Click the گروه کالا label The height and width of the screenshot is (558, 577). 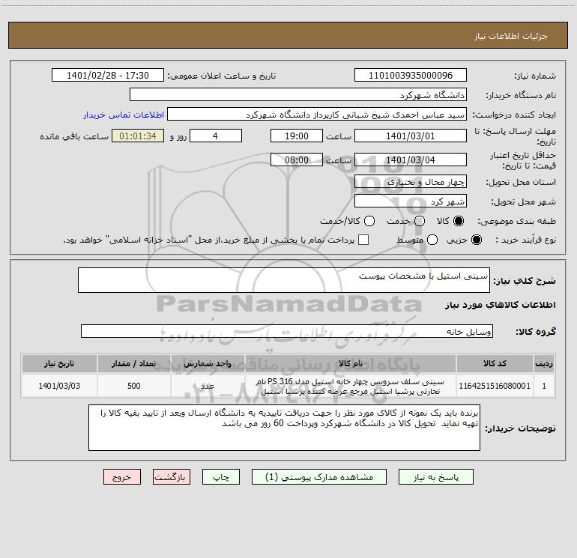click(536, 331)
